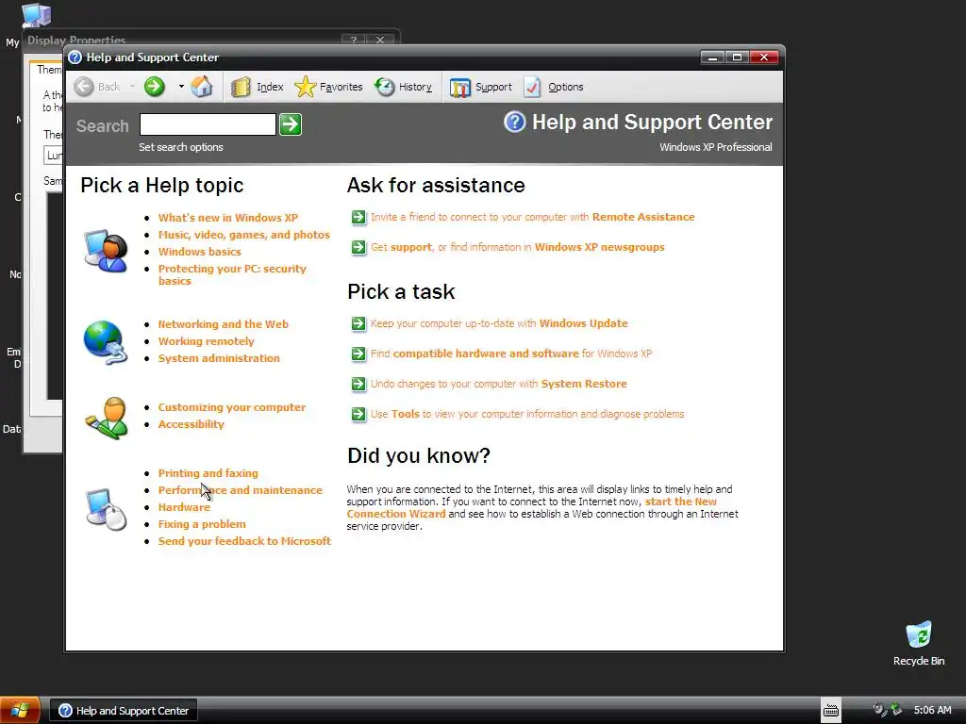This screenshot has width=966, height=724.
Task: Open Send your feedback to Microsoft
Action: click(x=244, y=541)
